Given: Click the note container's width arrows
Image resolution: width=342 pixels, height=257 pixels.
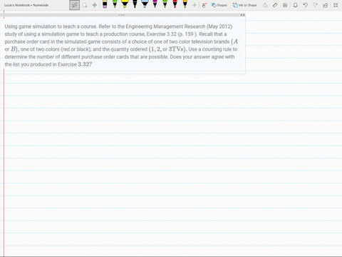Looking at the screenshot, I should click(x=242, y=15).
